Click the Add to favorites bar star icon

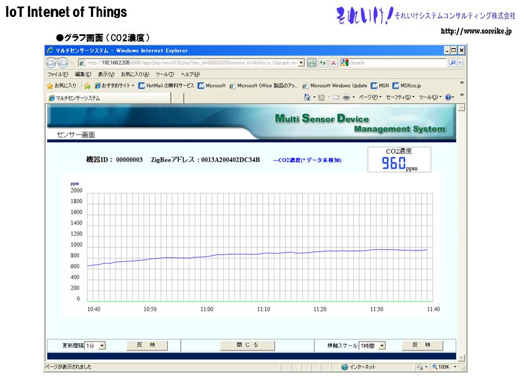pyautogui.click(x=87, y=85)
